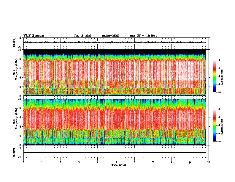This screenshot has height=182, width=235.
Task: Click the "8" kHz tick of ch.1 spectrogram
Action: [20, 59]
